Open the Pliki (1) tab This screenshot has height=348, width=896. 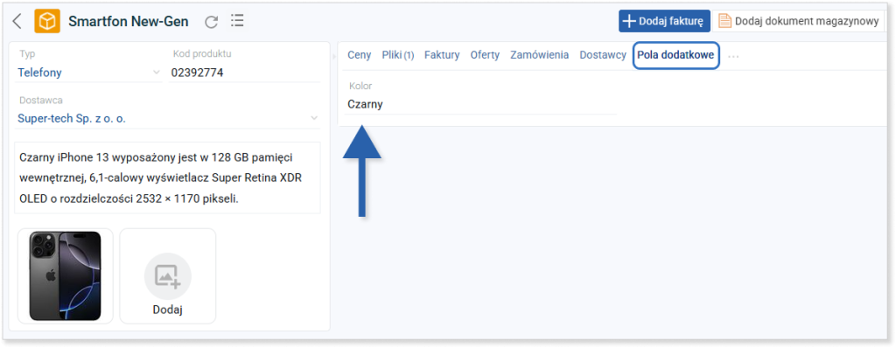pos(398,55)
